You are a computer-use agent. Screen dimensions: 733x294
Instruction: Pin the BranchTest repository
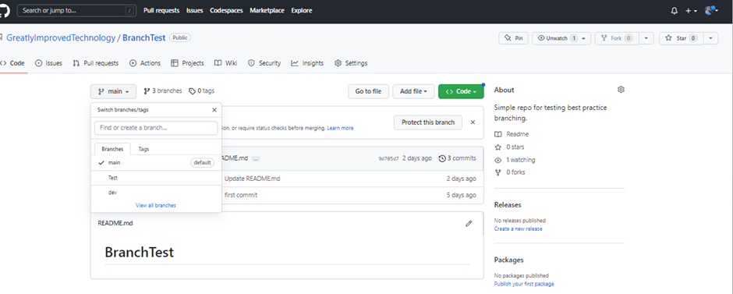pyautogui.click(x=514, y=38)
